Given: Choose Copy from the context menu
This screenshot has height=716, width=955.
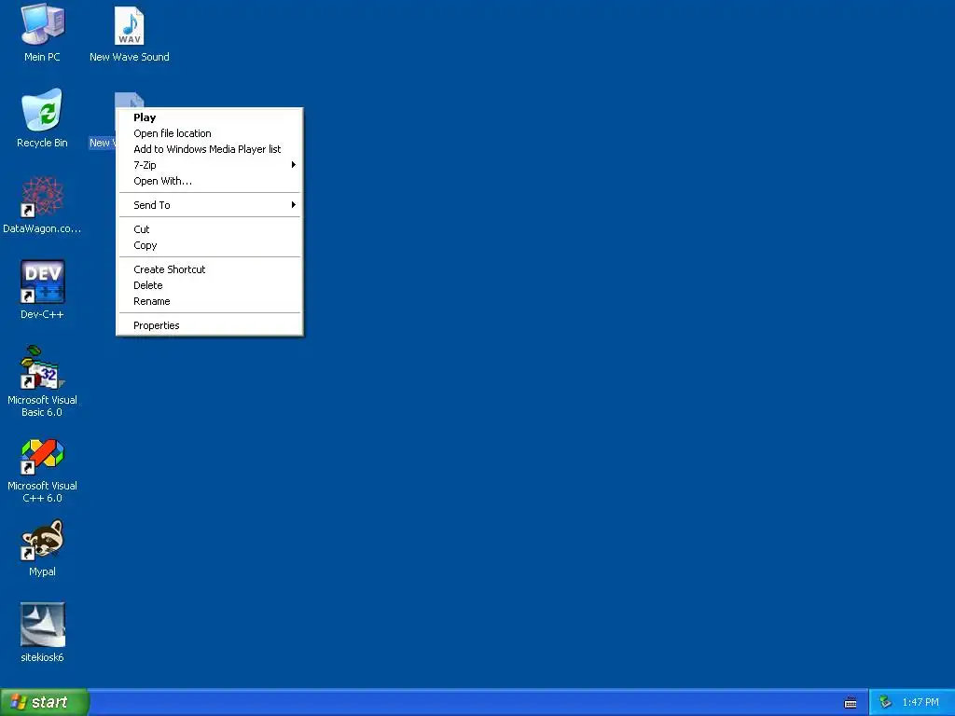Looking at the screenshot, I should 210,245.
